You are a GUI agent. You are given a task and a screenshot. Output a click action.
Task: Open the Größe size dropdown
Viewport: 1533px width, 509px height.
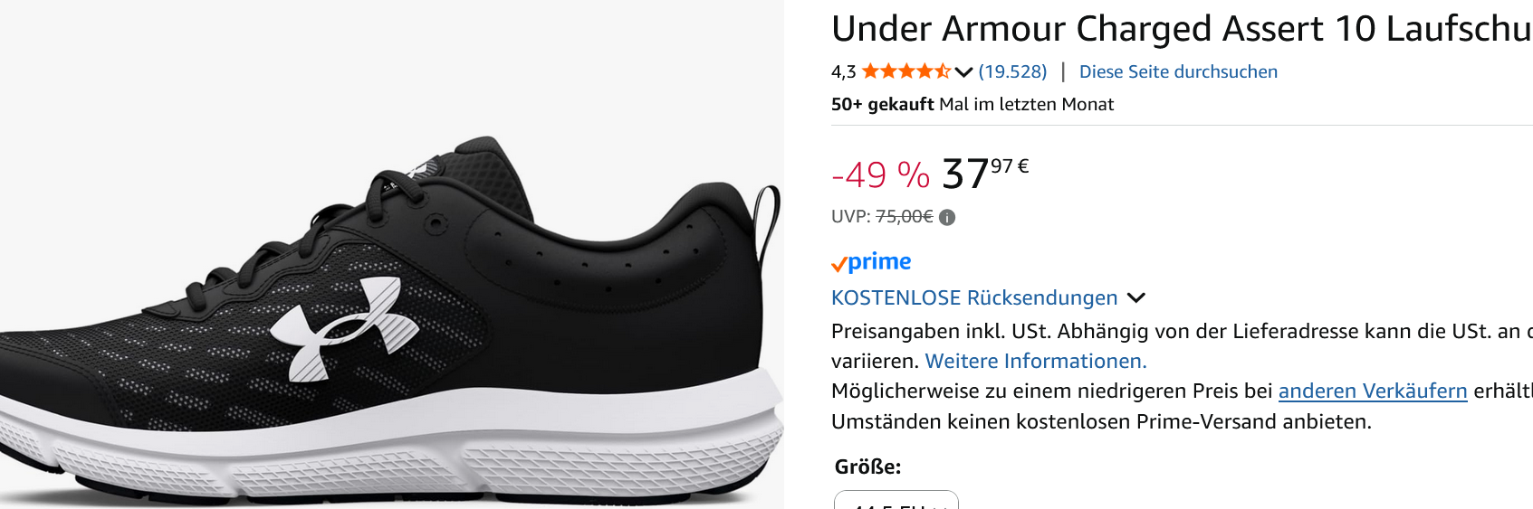point(896,500)
